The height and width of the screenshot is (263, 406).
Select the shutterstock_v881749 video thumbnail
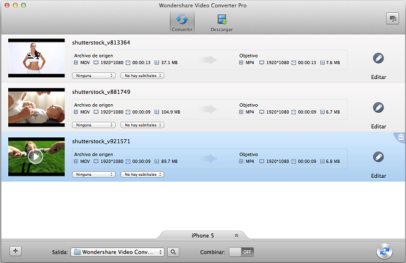[37, 107]
